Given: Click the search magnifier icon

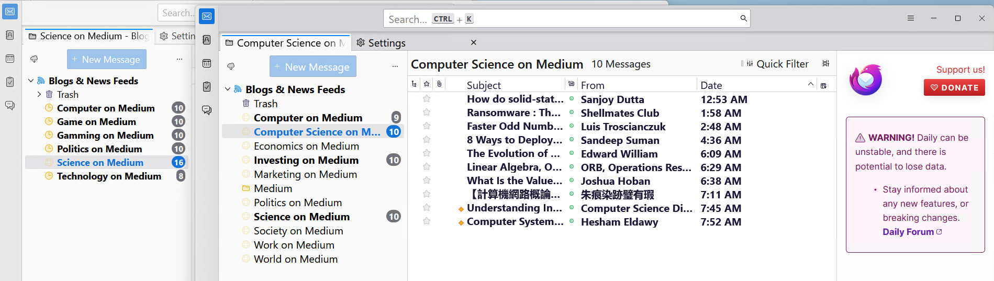Looking at the screenshot, I should (743, 19).
